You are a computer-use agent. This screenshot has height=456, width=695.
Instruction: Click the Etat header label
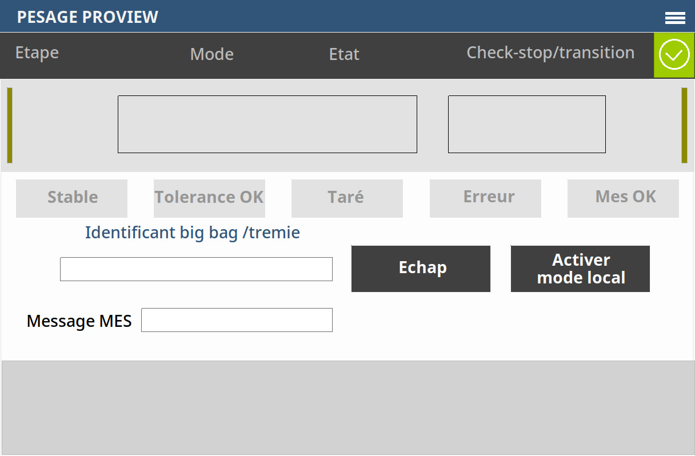pyautogui.click(x=344, y=54)
